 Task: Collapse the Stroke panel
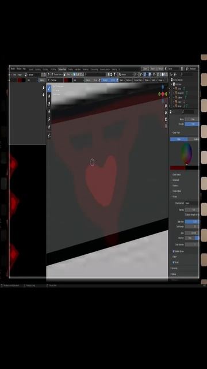(175, 197)
